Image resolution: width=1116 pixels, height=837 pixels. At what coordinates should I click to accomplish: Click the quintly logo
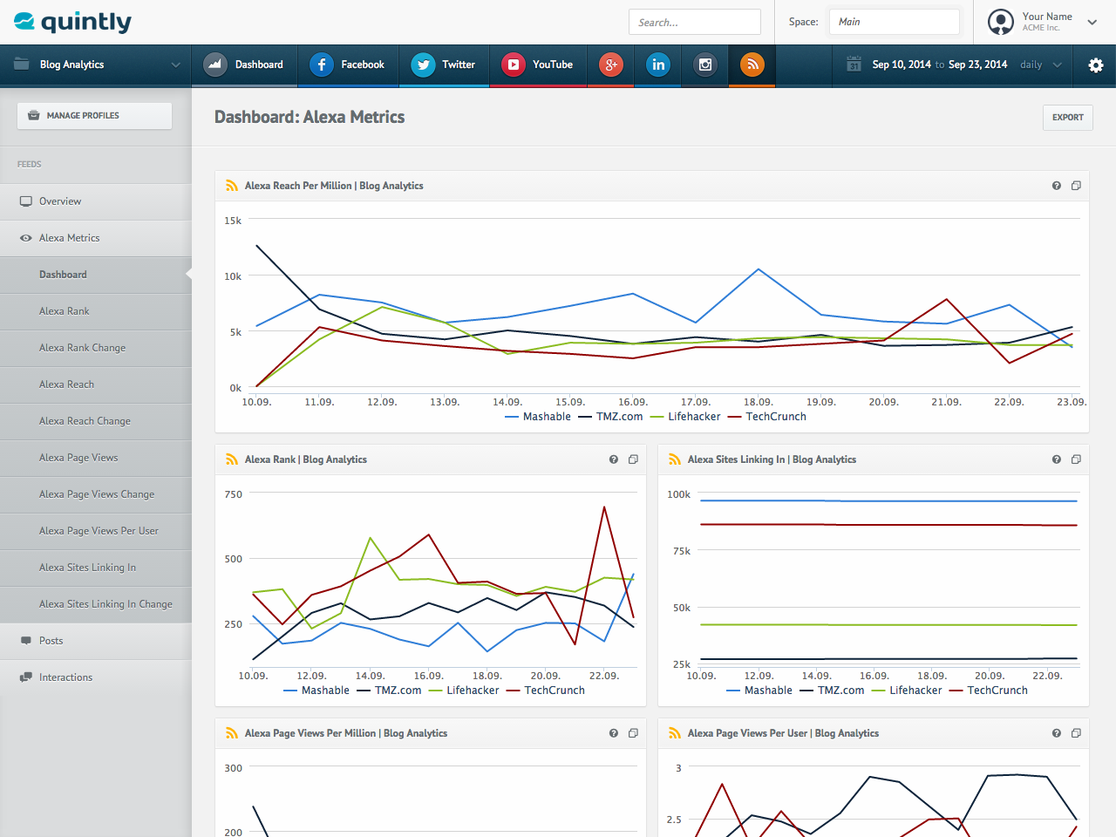[x=73, y=22]
